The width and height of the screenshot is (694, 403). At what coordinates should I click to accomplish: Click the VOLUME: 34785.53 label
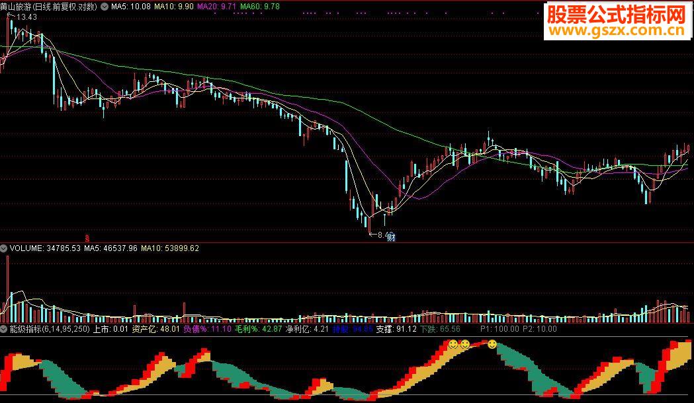[45, 248]
